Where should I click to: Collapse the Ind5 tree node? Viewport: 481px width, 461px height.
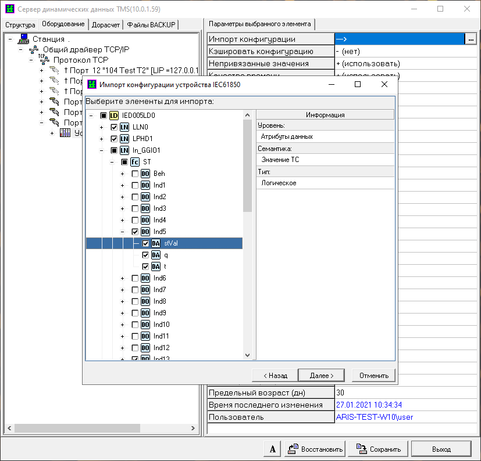point(123,232)
